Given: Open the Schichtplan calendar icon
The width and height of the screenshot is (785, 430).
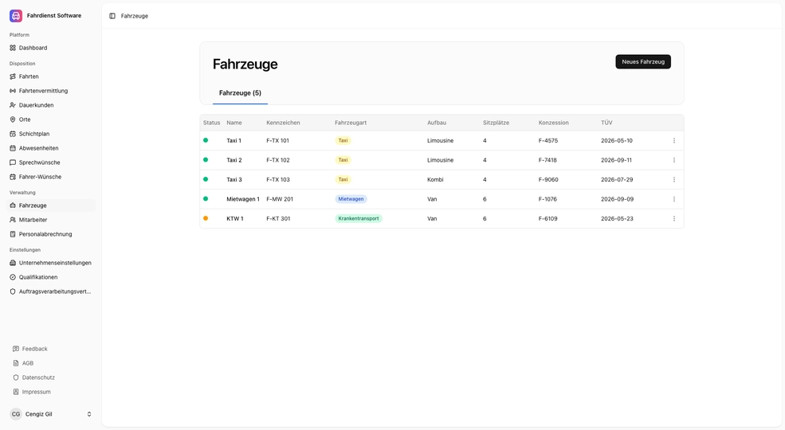Looking at the screenshot, I should tap(13, 134).
